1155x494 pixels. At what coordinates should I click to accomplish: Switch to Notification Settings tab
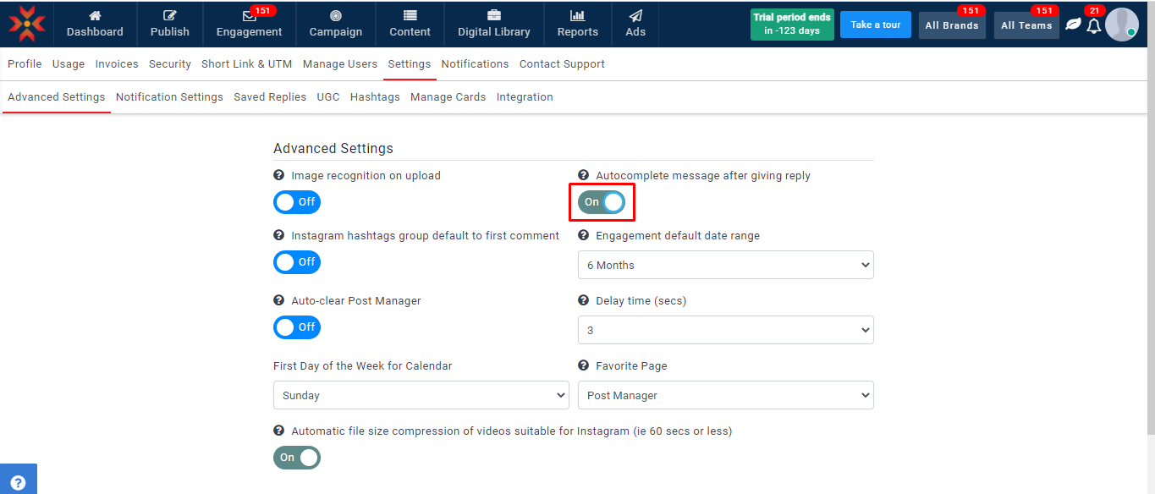coord(169,97)
